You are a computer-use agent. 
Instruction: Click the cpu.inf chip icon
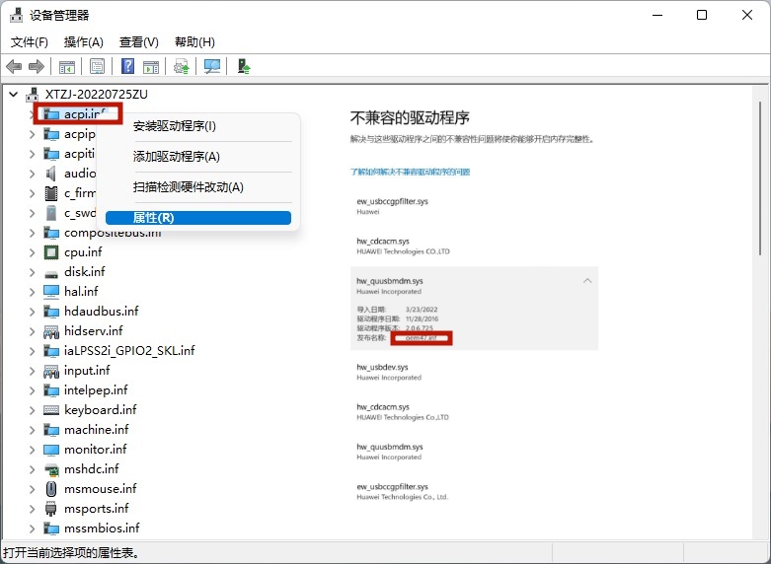point(51,252)
